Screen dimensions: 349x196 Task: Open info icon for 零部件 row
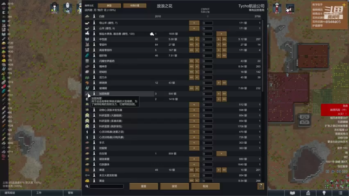[94, 44]
